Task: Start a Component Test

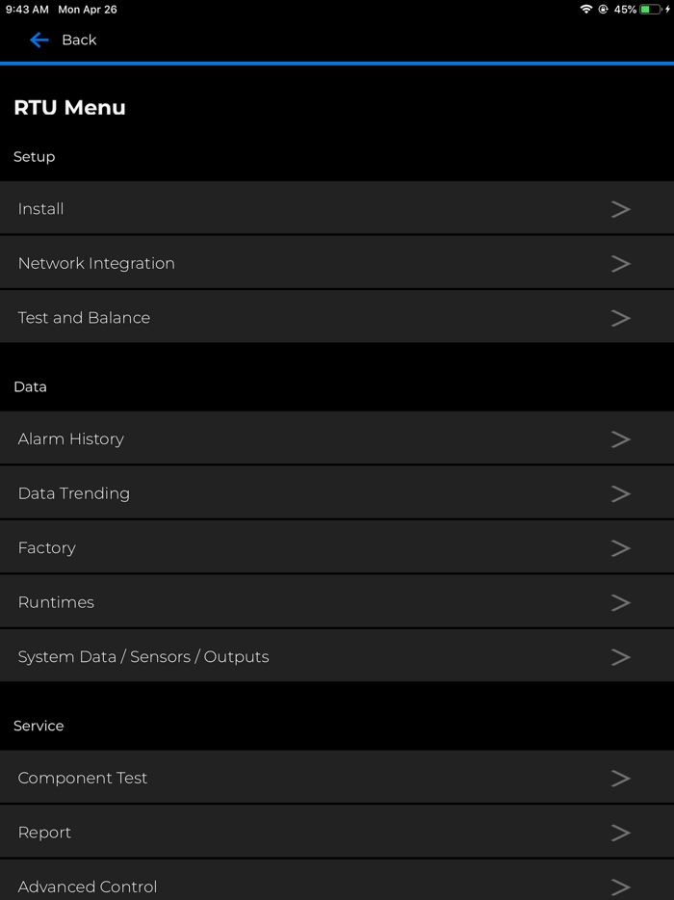Action: point(337,778)
